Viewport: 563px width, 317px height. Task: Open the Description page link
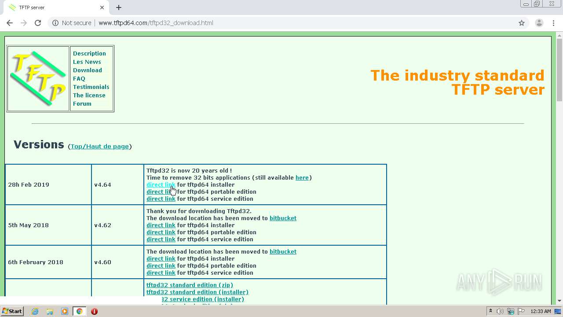tap(89, 54)
